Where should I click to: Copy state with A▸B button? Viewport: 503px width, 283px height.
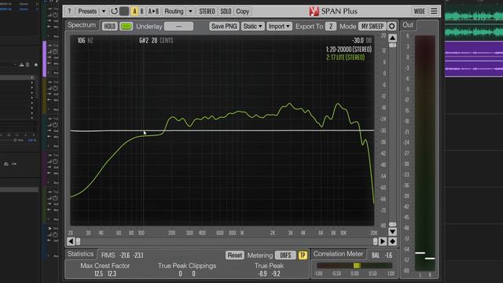point(153,11)
